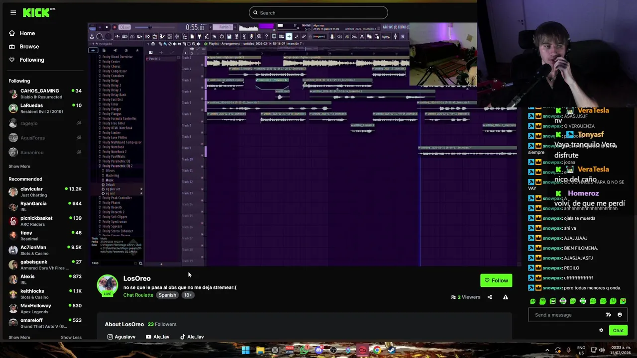Click FL Studio tempo display 138

click(124, 27)
